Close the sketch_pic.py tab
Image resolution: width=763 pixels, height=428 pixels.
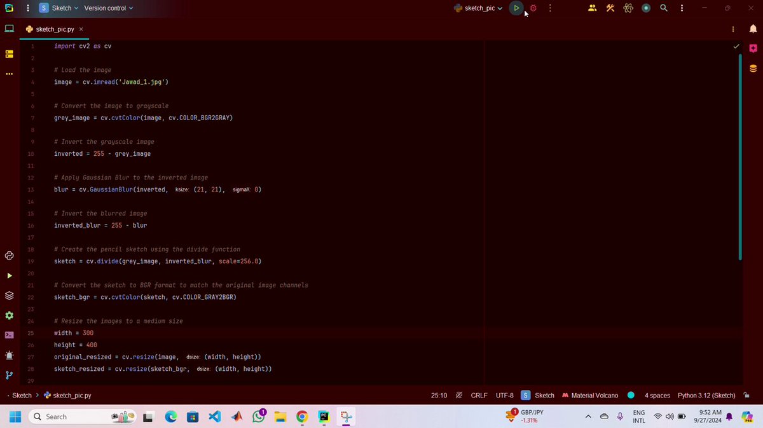coord(81,29)
